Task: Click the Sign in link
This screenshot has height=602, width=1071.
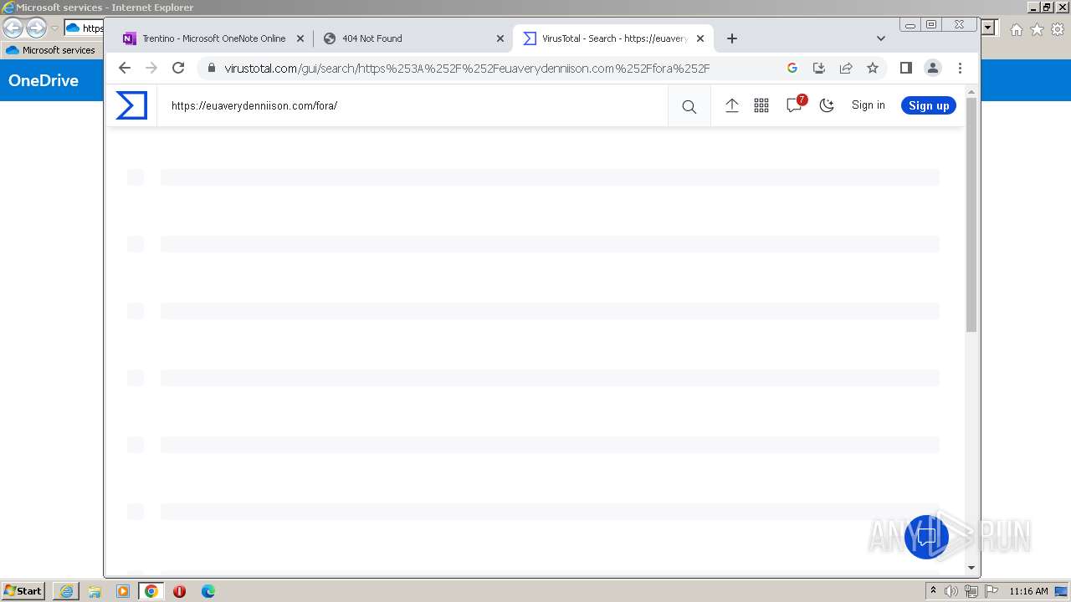Action: pyautogui.click(x=869, y=105)
